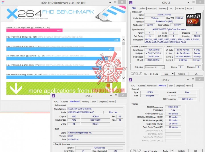Open Graphics tab in top CPU-Z window
Viewport: 205px width, 152px height.
click(x=180, y=8)
